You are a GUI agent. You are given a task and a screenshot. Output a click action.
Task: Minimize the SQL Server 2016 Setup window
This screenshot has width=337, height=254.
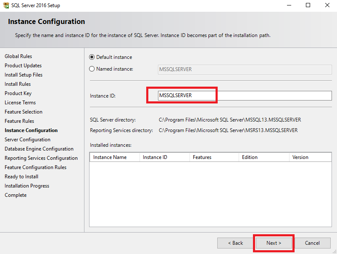(289, 5)
